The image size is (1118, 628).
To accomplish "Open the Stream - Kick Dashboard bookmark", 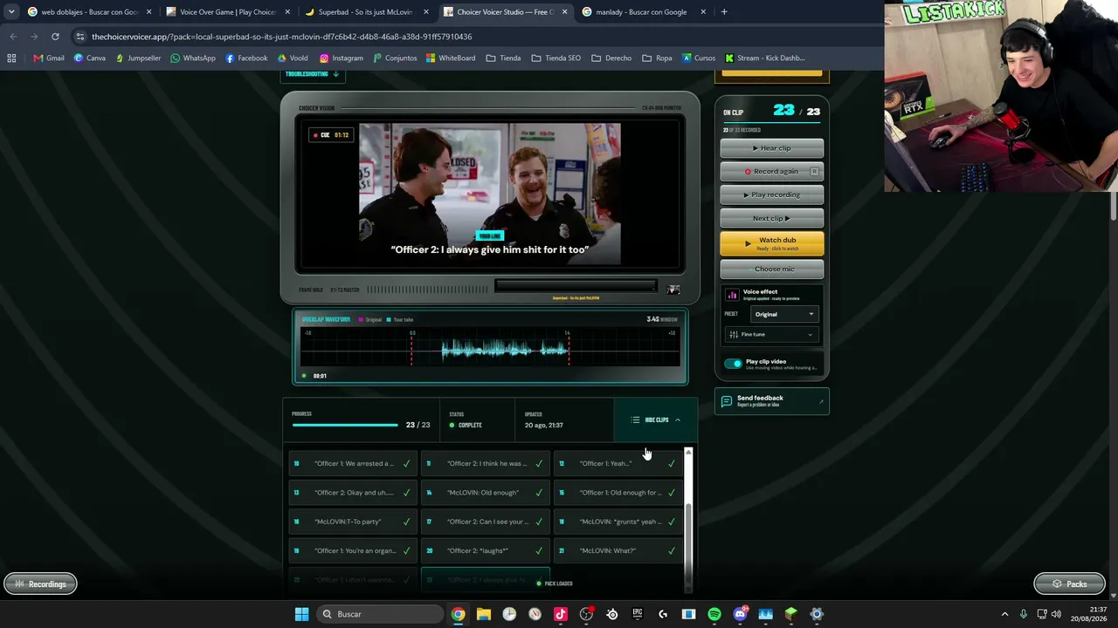I will (765, 58).
